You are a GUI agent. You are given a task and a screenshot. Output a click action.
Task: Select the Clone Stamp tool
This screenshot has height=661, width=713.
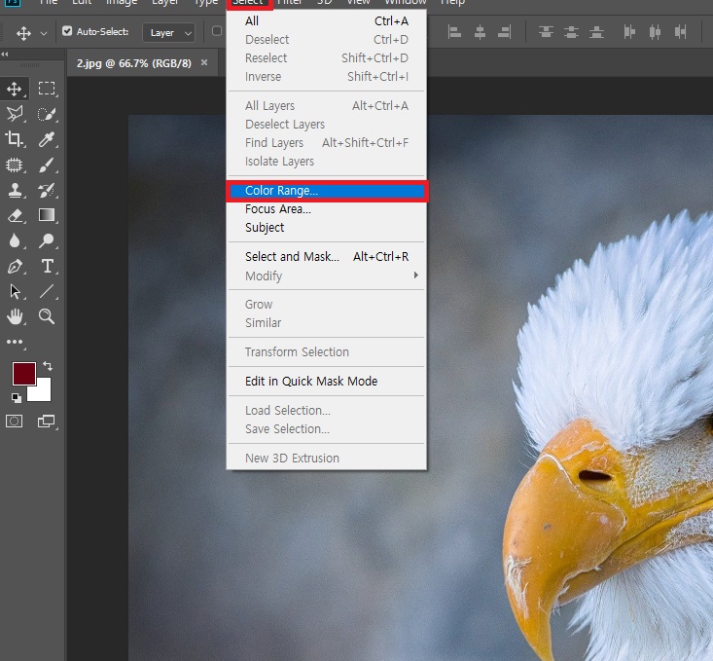tap(15, 190)
